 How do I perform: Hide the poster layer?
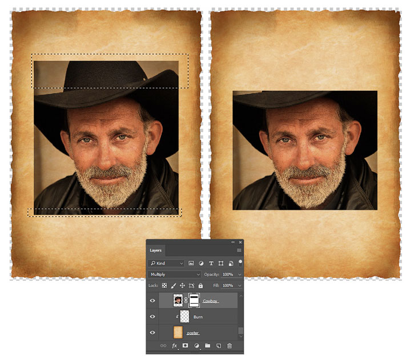152,332
